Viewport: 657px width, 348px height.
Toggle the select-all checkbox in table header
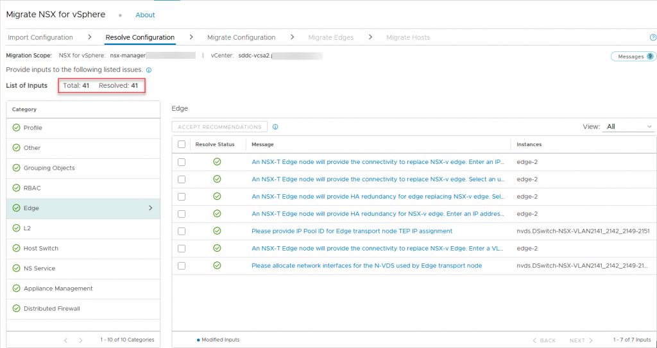[x=182, y=144]
